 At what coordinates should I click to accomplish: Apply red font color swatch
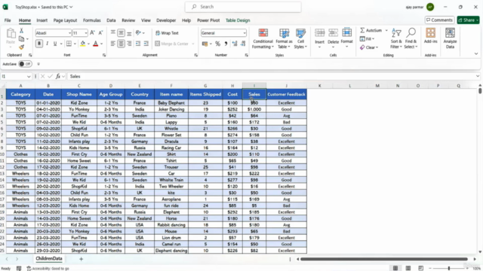coord(96,44)
